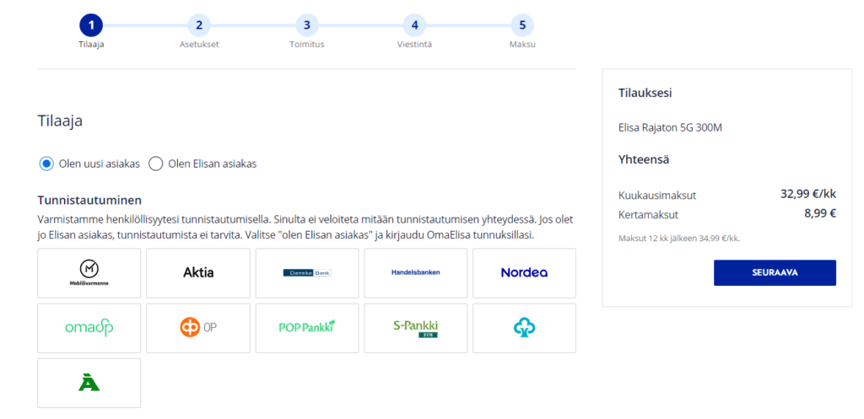Choose OmaSp identification option
Image resolution: width=864 pixels, height=419 pixels.
point(89,328)
